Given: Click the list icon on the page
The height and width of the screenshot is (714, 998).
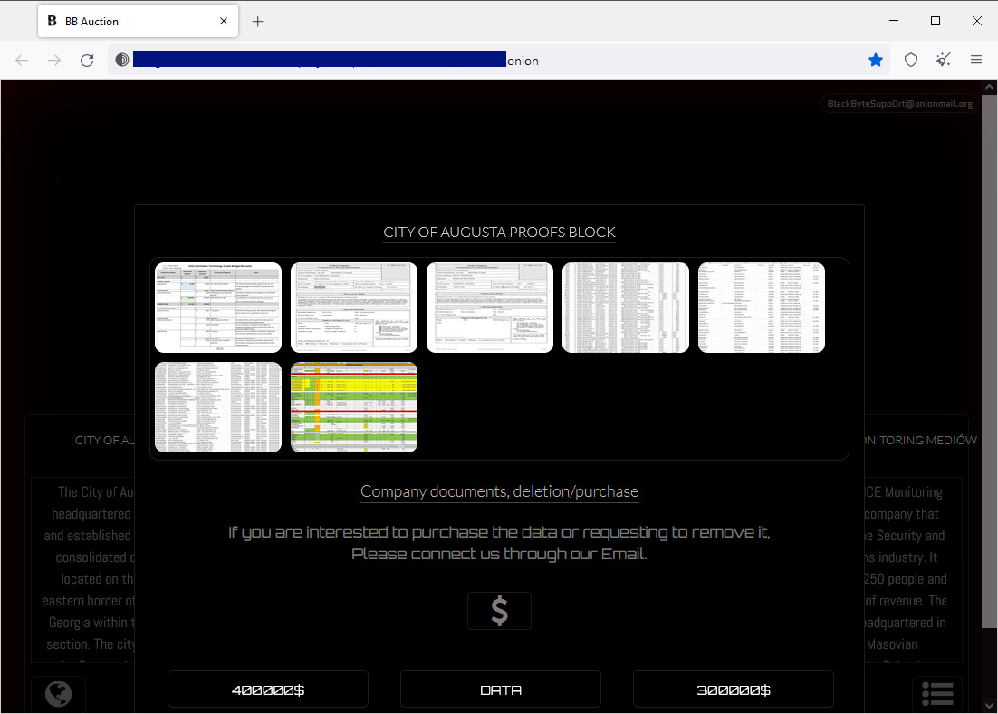Looking at the screenshot, I should click(937, 694).
